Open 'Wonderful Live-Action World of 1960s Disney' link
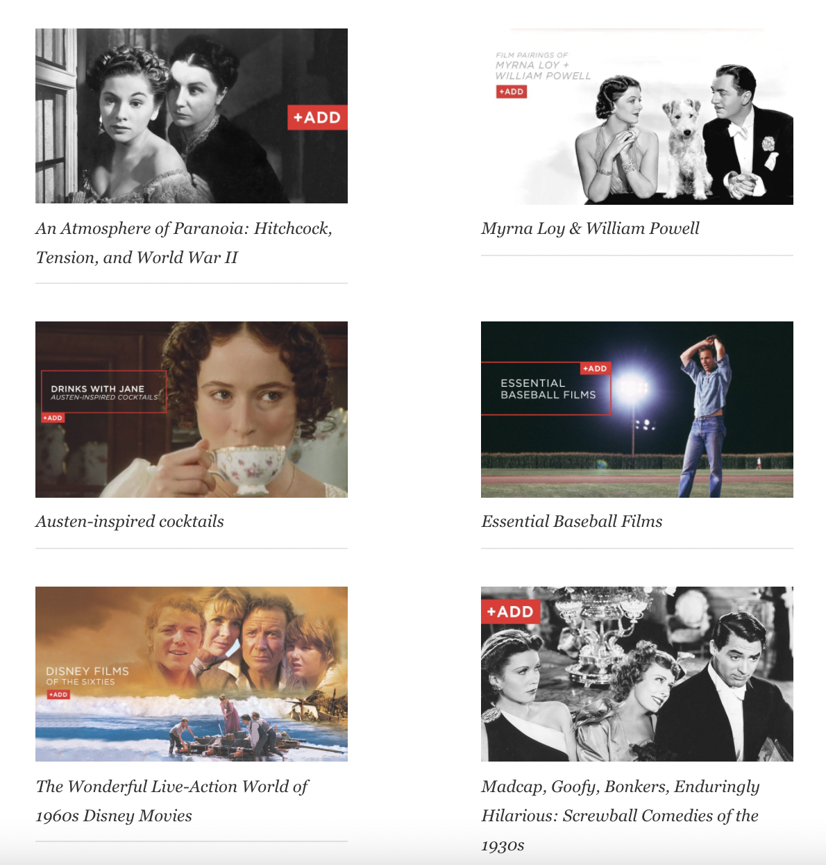Viewport: 826px width, 865px height. [x=172, y=801]
